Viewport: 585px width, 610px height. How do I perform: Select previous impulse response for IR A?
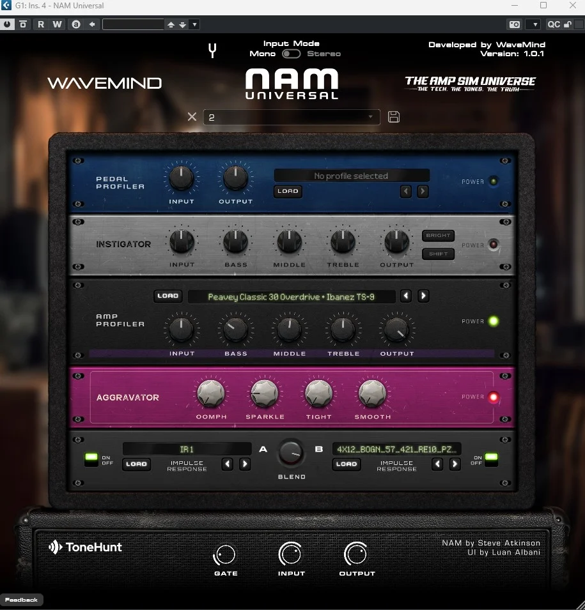coord(228,464)
